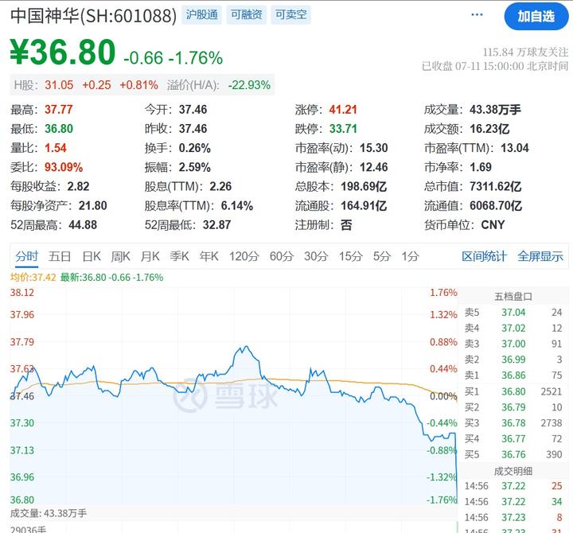Pick the 15分 interval tab

pyautogui.click(x=350, y=256)
